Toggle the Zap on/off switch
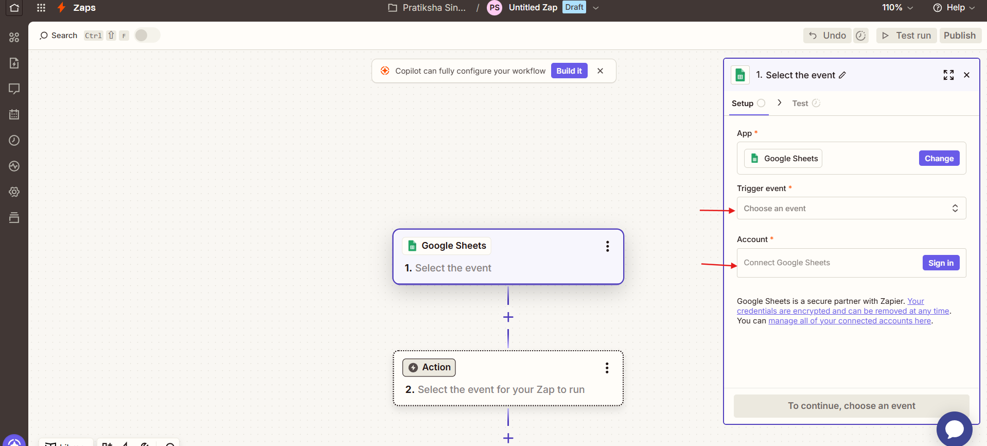Viewport: 987px width, 446px height. coord(147,35)
